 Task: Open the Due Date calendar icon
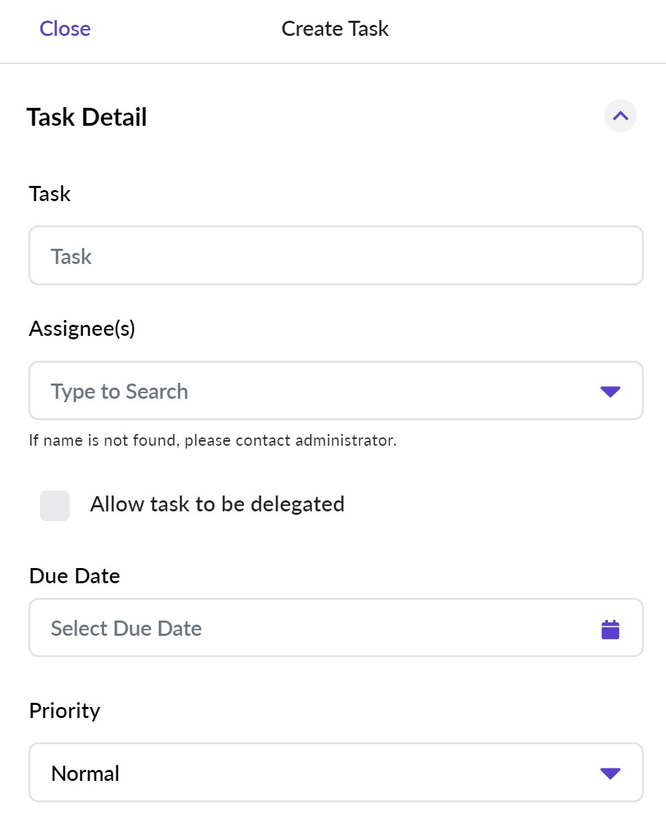[610, 629]
